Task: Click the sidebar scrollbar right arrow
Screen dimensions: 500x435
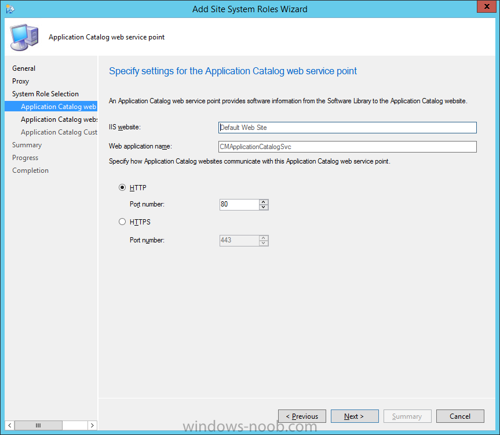Action: [x=92, y=425]
